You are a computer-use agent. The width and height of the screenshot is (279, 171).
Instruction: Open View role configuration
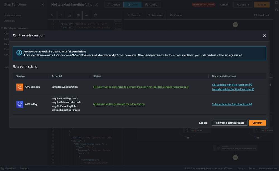[230, 123]
